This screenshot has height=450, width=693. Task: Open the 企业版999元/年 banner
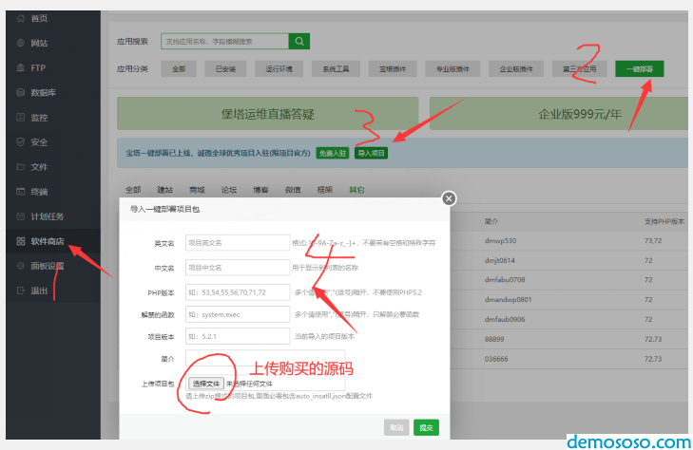[559, 114]
